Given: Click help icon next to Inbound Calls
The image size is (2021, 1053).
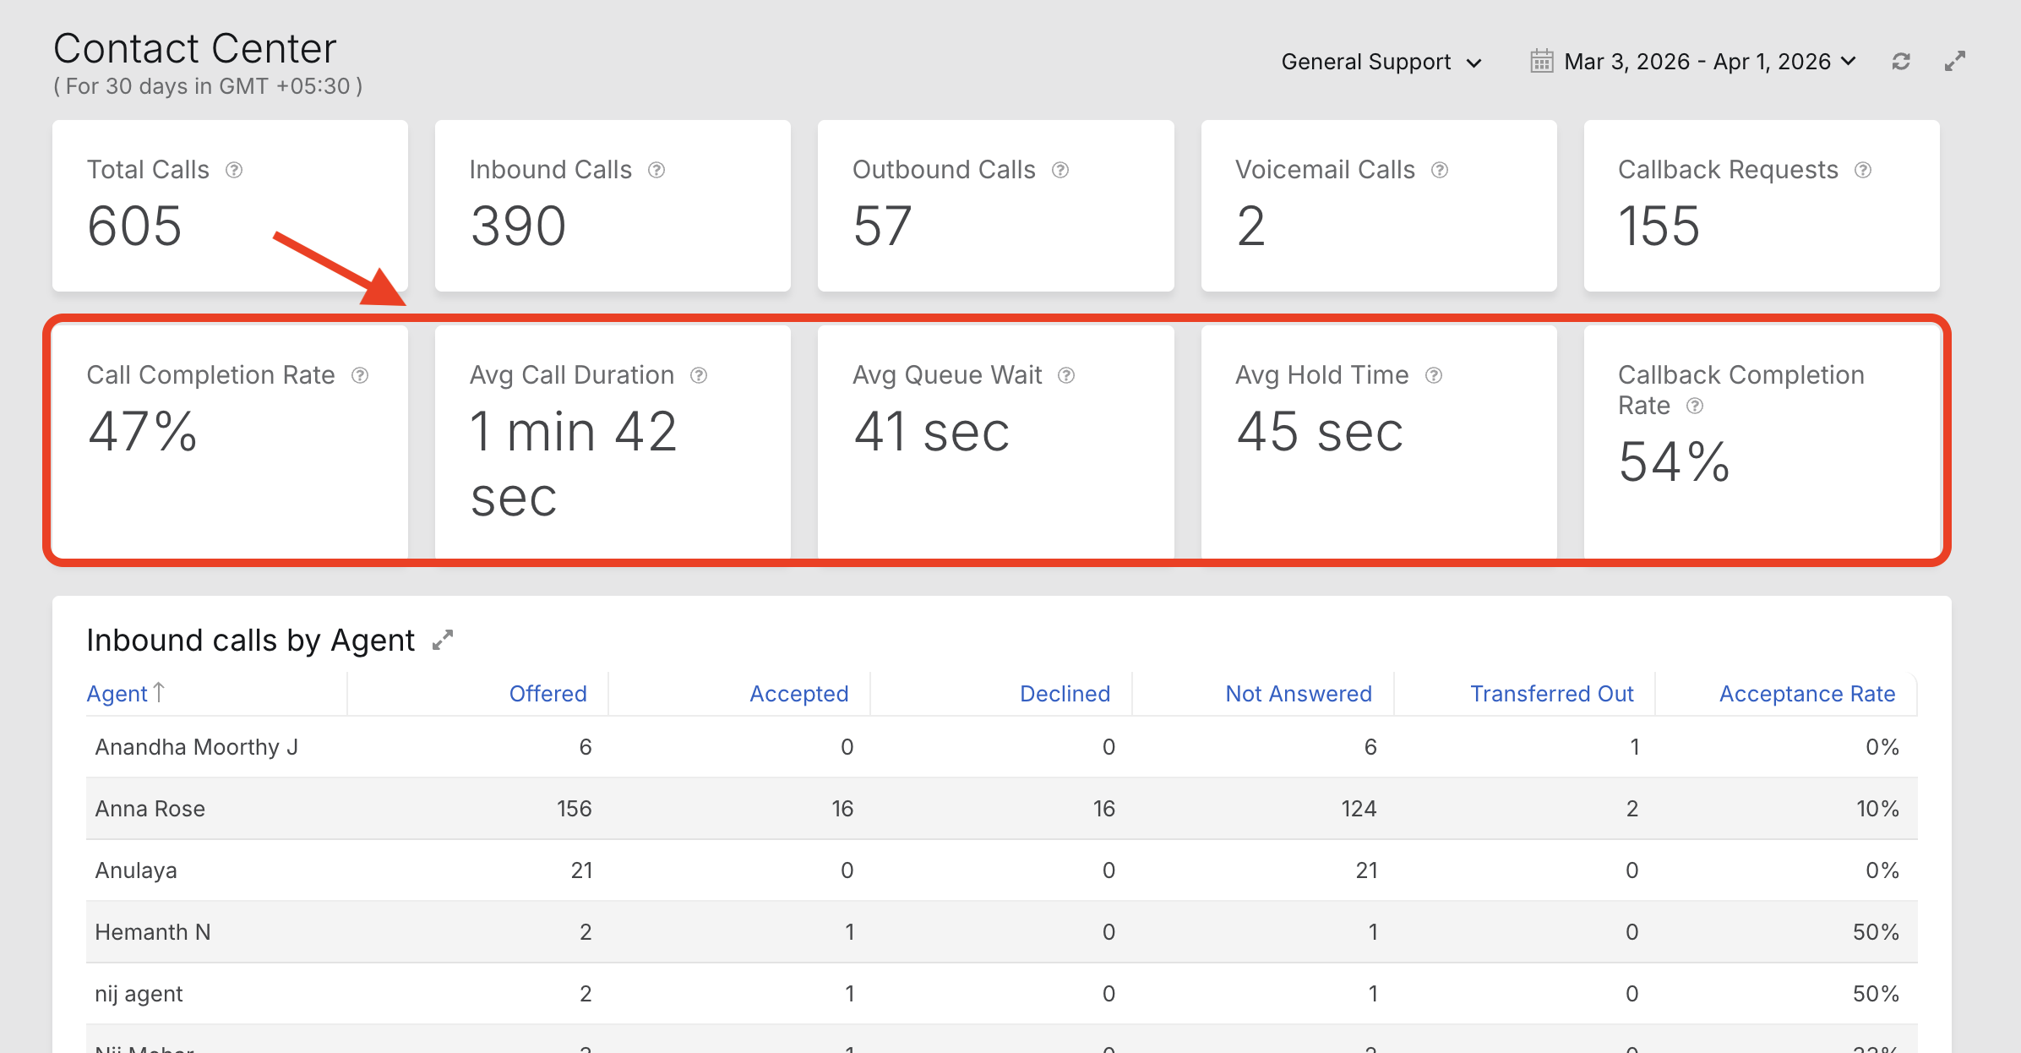Looking at the screenshot, I should pyautogui.click(x=656, y=170).
